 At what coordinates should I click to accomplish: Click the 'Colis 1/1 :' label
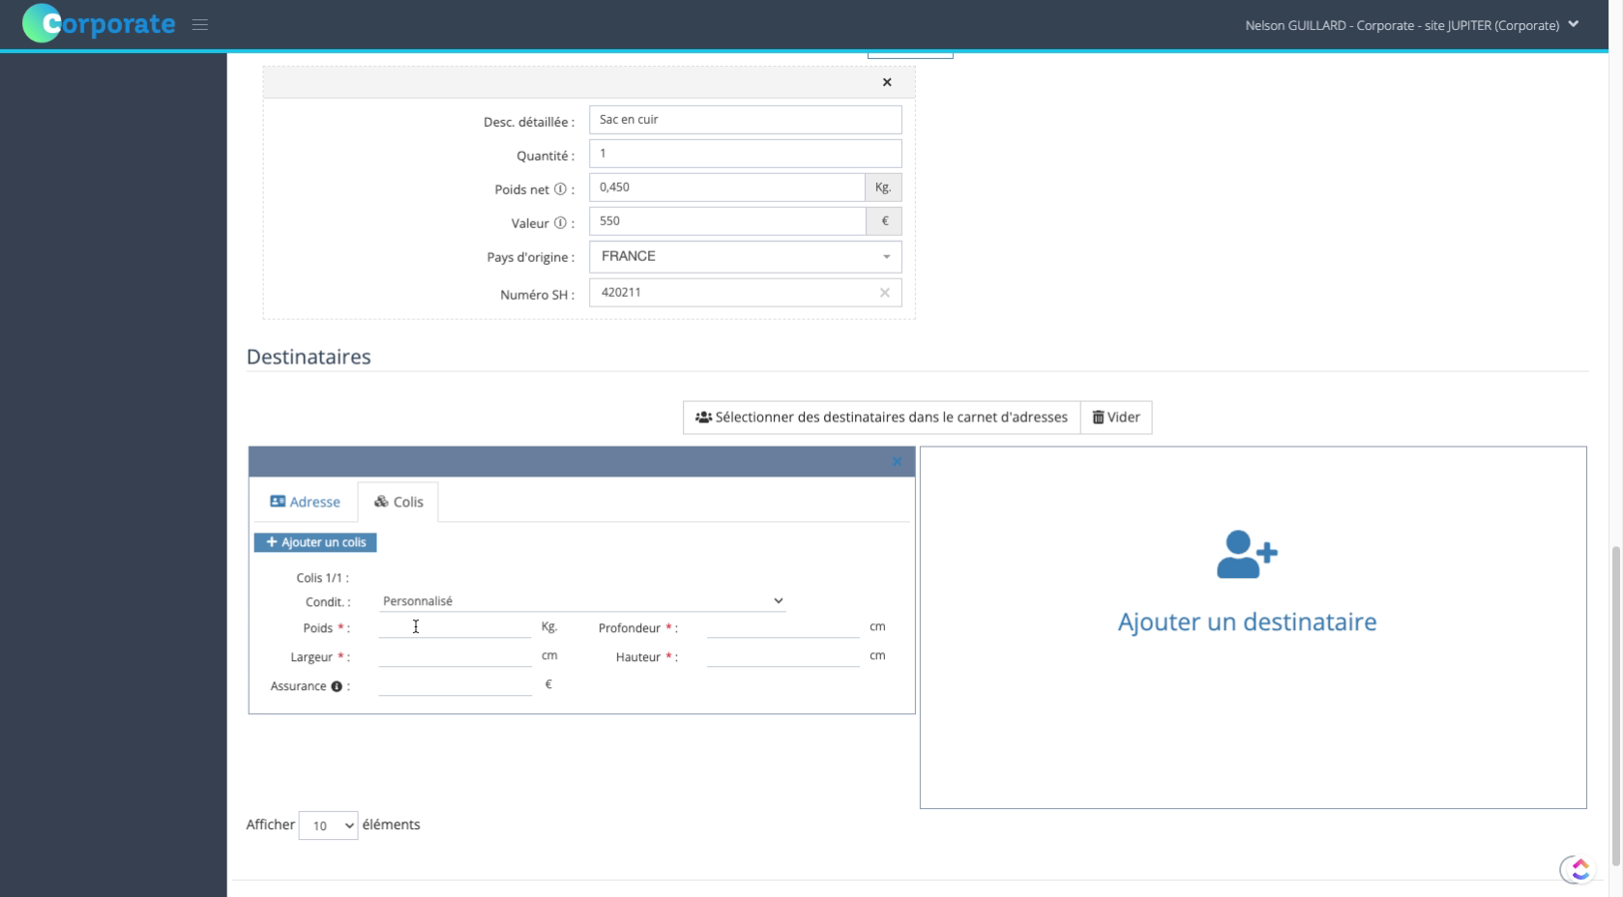coord(322,578)
